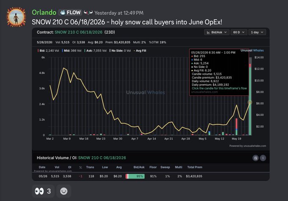This screenshot has height=201, width=288.
Task: Click the $3,420,835 total premium cell in the table
Action: pyautogui.click(x=194, y=176)
